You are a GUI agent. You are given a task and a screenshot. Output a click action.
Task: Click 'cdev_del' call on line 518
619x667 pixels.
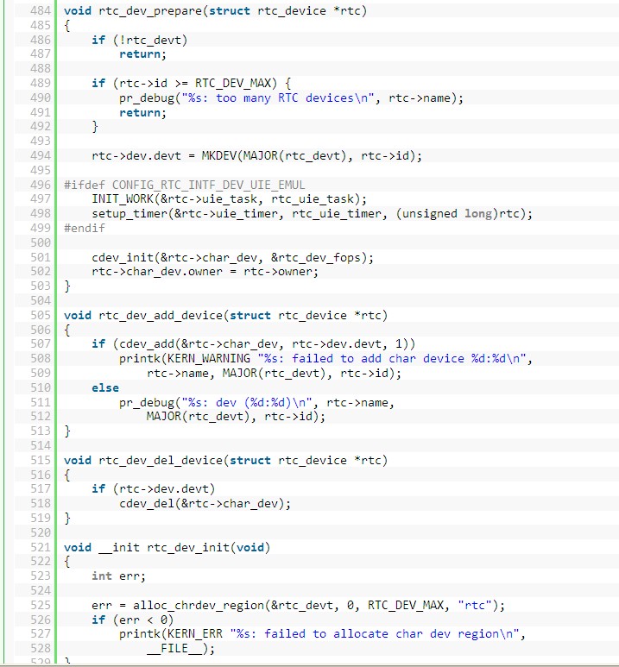[x=147, y=504]
